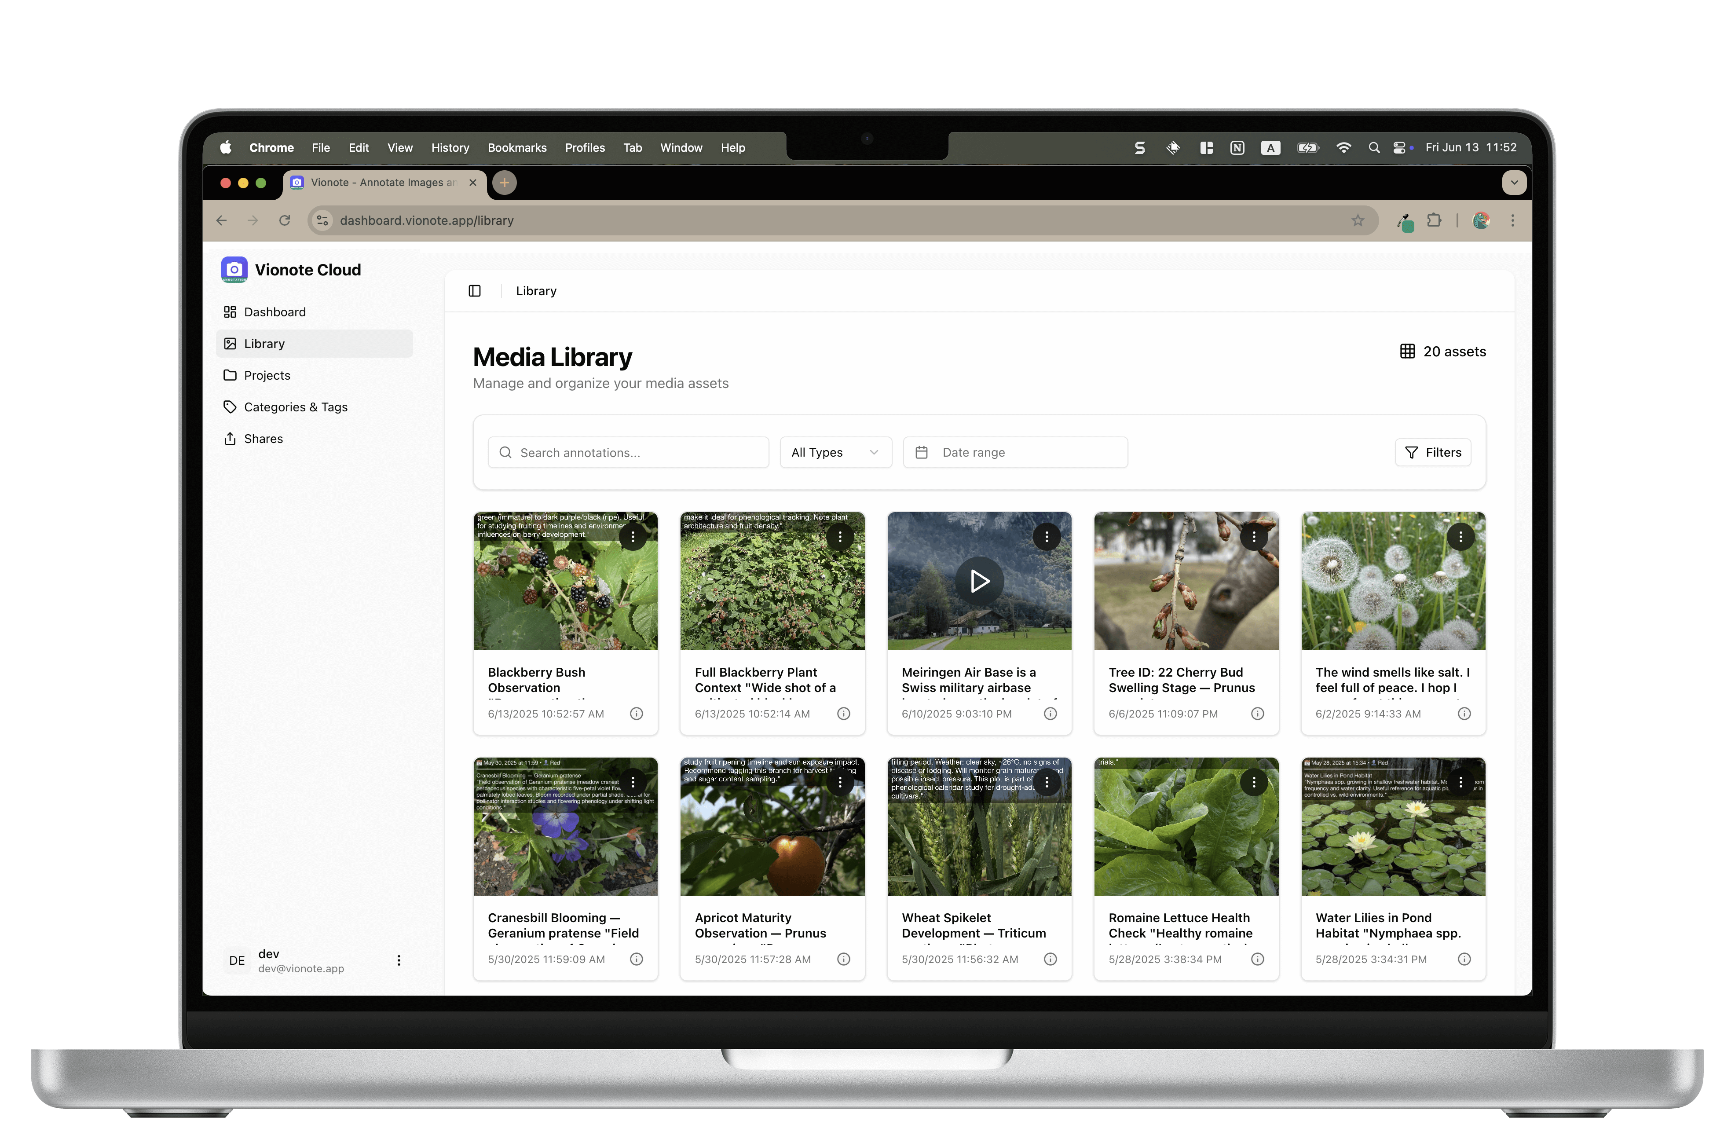
Task: Click the Vionote Cloud logo
Action: 234,270
